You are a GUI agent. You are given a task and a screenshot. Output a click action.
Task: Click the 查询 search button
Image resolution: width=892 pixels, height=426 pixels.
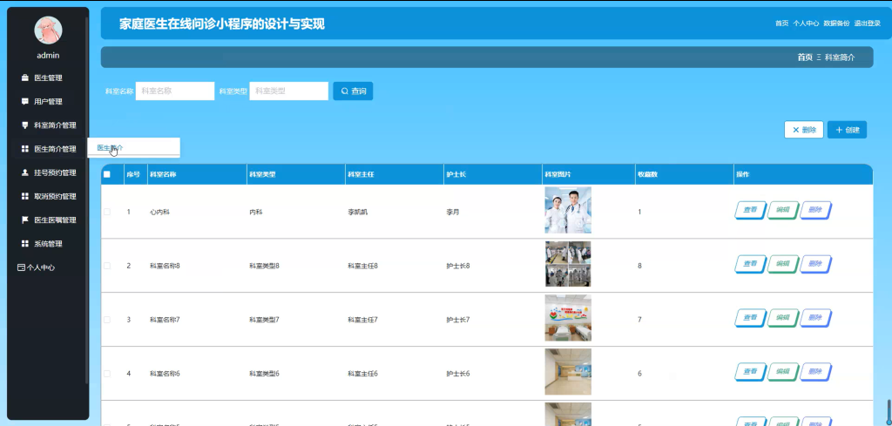coord(353,91)
